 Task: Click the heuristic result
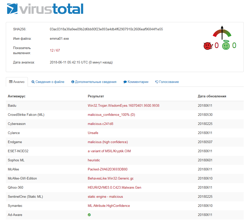pos(94,160)
